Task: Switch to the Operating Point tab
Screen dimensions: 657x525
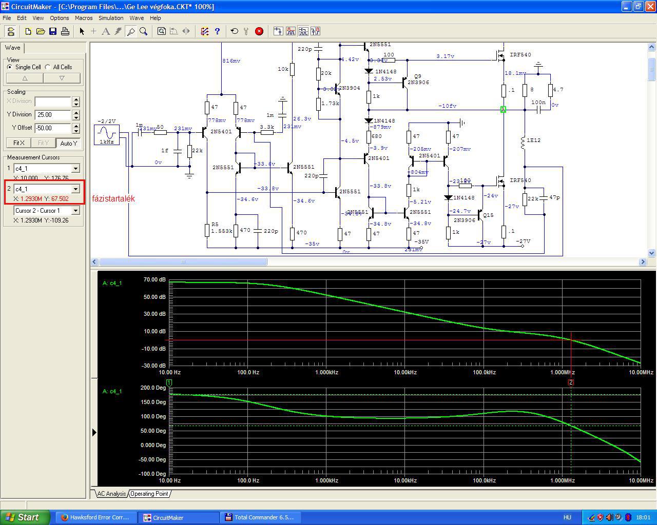Action: (149, 494)
